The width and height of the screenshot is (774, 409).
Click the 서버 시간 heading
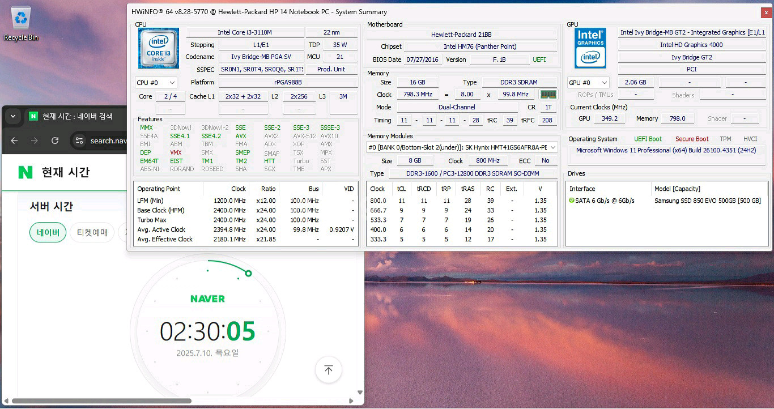click(x=52, y=206)
